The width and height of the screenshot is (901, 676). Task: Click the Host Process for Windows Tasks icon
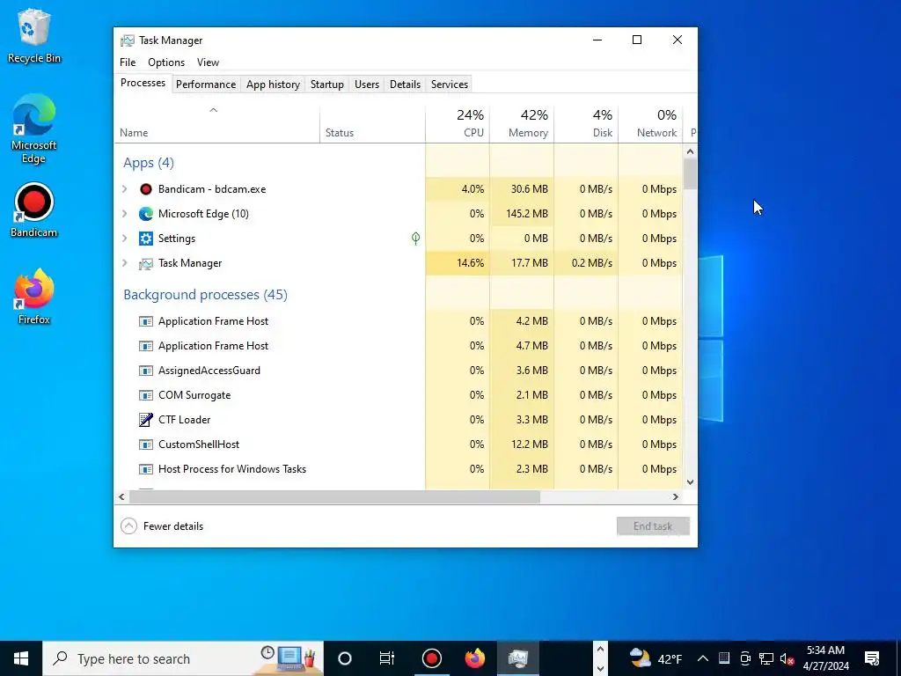click(x=146, y=469)
